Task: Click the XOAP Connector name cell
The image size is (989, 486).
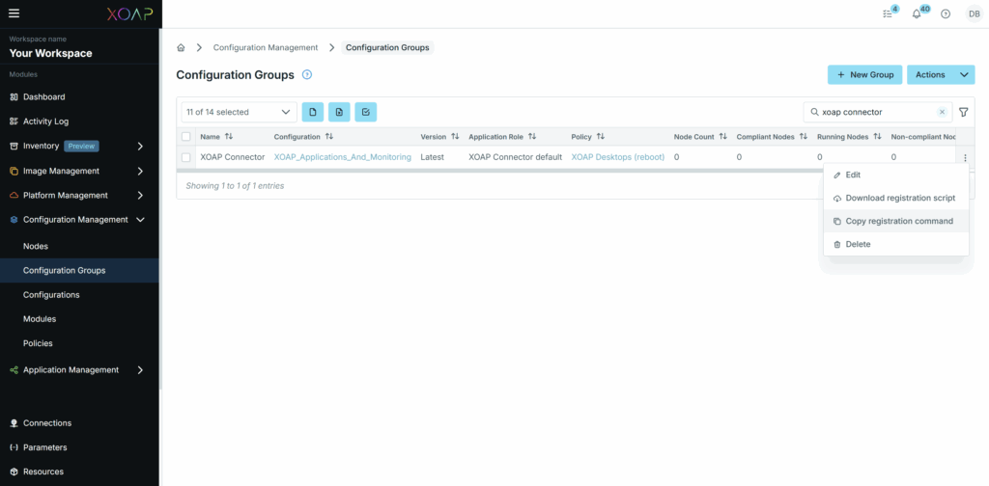Action: [x=232, y=157]
